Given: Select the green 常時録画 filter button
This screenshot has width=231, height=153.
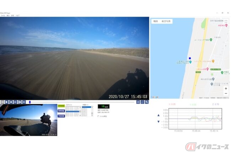Looking at the screenshot, I should tap(61, 106).
